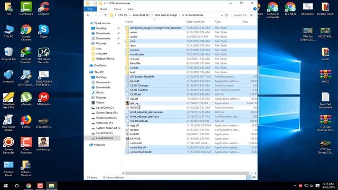Switch to details view layout button

(x=249, y=177)
